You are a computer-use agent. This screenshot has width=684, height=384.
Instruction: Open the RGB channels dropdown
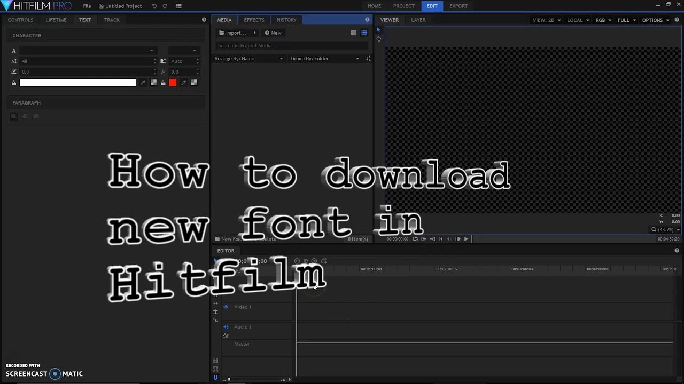pyautogui.click(x=603, y=20)
